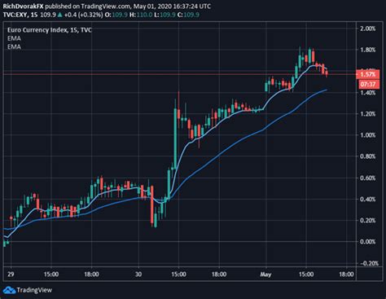
Task: Click the 18:00 label right of May
Action: (347, 275)
